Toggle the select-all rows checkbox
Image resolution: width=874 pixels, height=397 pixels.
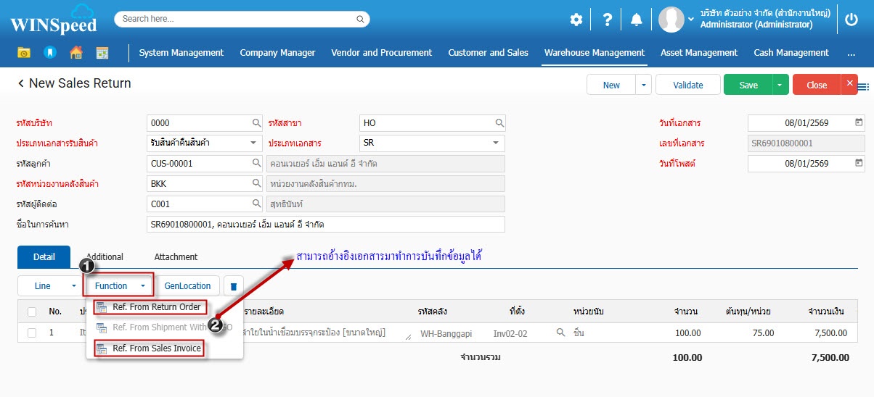tap(32, 312)
